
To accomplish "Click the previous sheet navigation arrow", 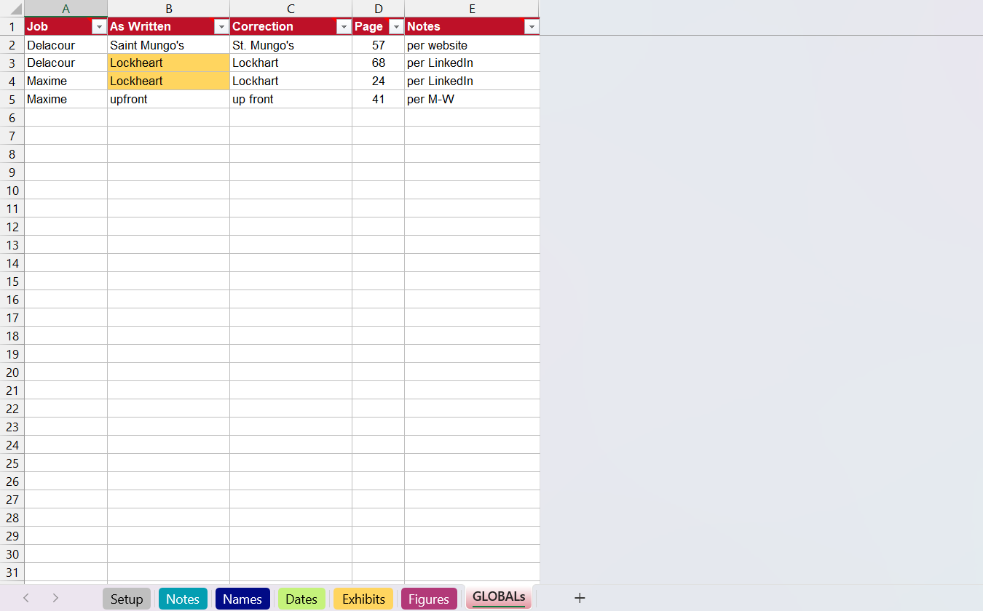I will pyautogui.click(x=26, y=598).
